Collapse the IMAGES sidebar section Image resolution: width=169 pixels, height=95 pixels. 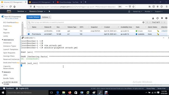coord(2,72)
